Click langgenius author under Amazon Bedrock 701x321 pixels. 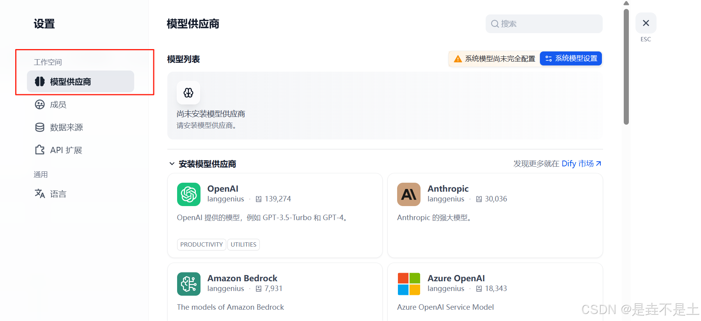225,289
